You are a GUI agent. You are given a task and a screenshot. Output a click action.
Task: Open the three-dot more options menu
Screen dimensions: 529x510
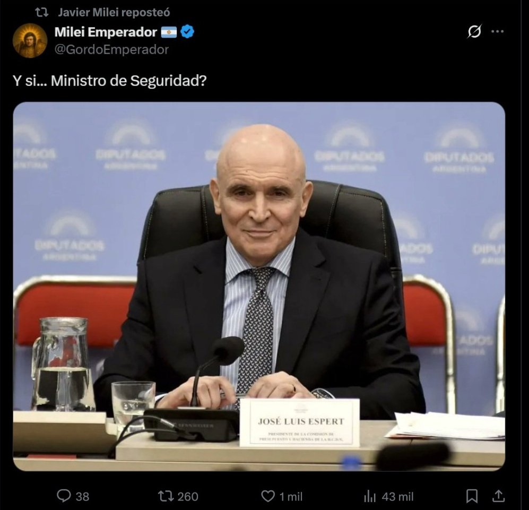tap(497, 31)
